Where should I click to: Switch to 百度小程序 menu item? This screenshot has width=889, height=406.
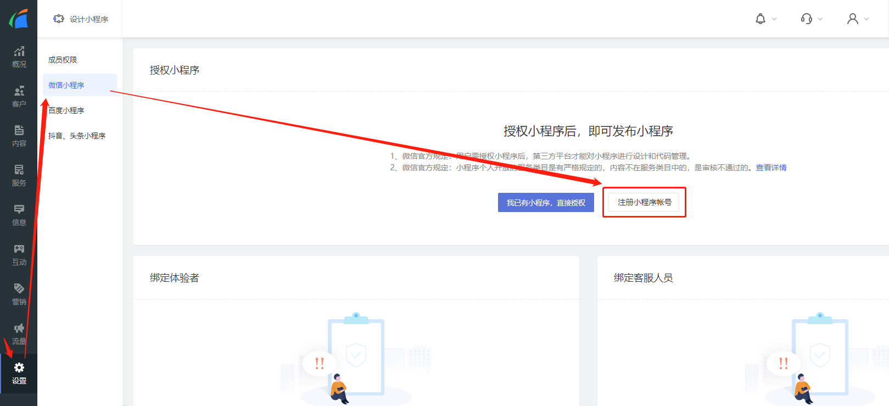click(x=66, y=110)
